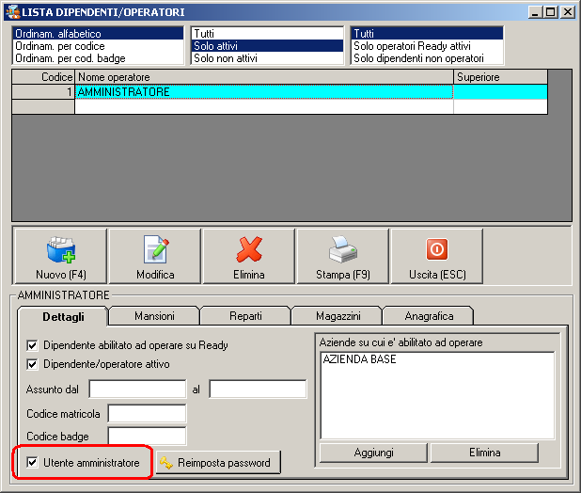581x493 pixels.
Task: Select Ordinam. per codice sort option
Action: [x=98, y=46]
